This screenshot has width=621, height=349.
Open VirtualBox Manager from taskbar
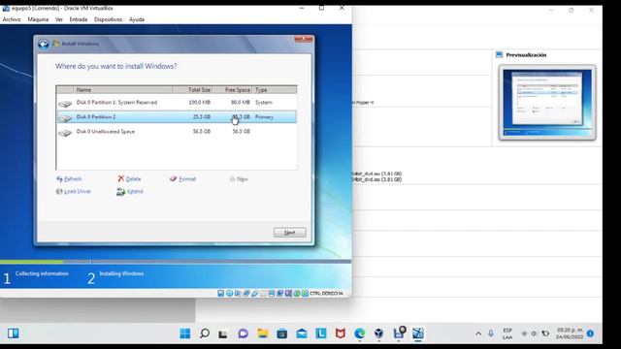coord(379,333)
